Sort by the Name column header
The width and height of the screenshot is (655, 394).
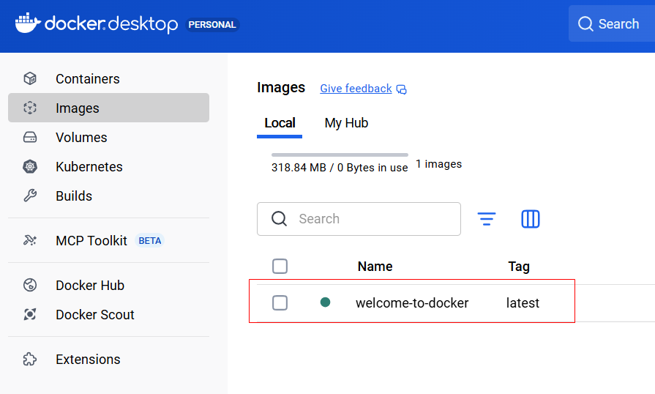(x=375, y=266)
